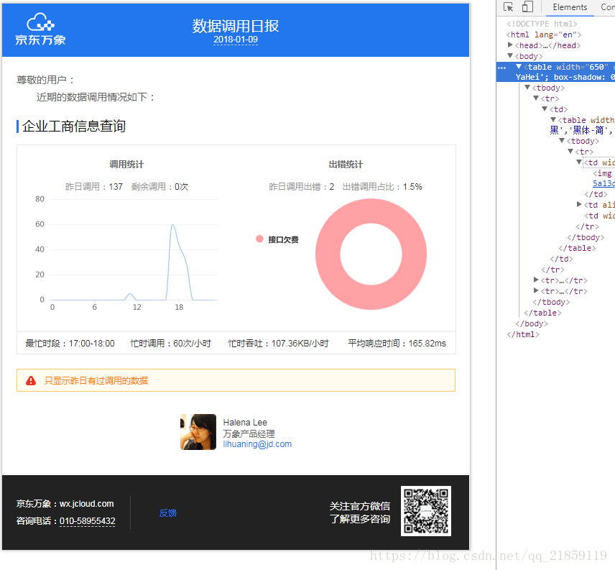Click the 昨日调用：137 value
This screenshot has width=615, height=570.
(94, 187)
